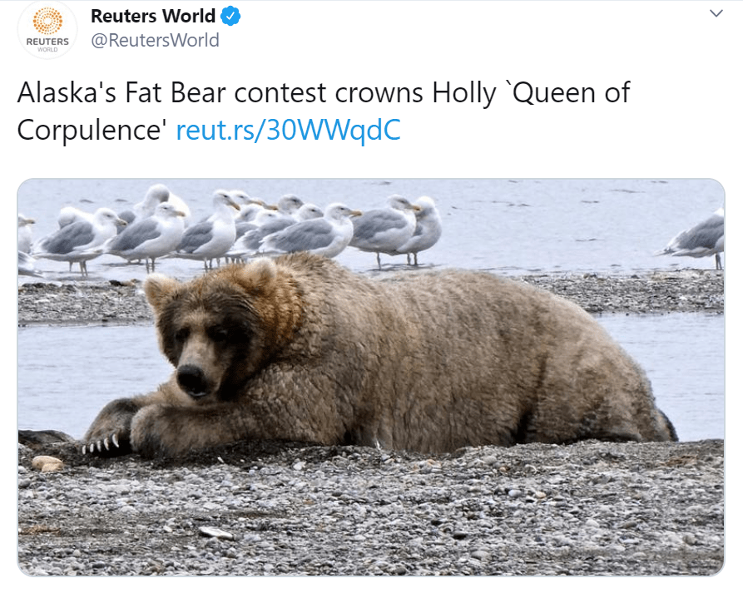This screenshot has height=603, width=743.
Task: Click the orange dotted Reuters logo circle
Action: pyautogui.click(x=47, y=22)
